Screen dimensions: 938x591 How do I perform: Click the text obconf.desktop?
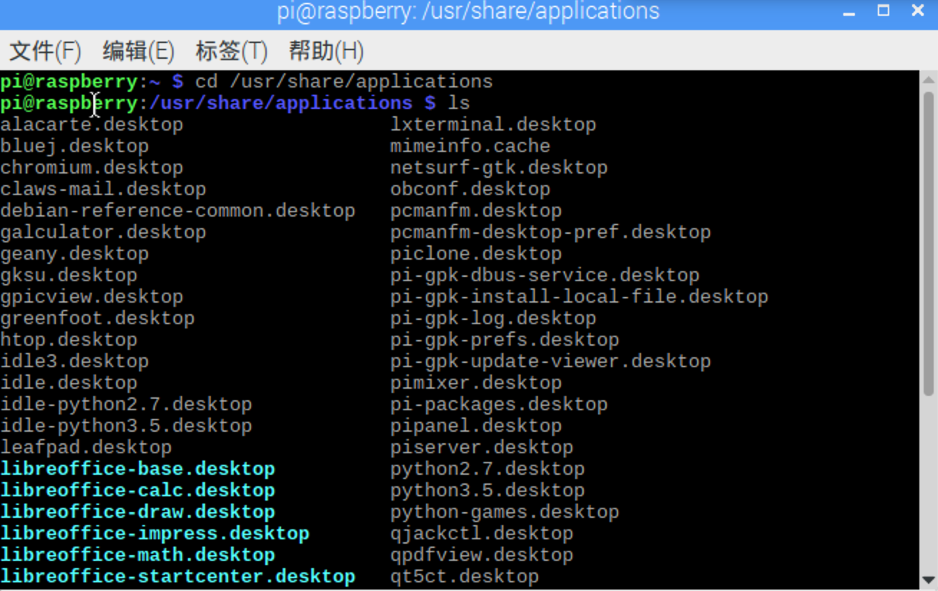click(x=470, y=189)
